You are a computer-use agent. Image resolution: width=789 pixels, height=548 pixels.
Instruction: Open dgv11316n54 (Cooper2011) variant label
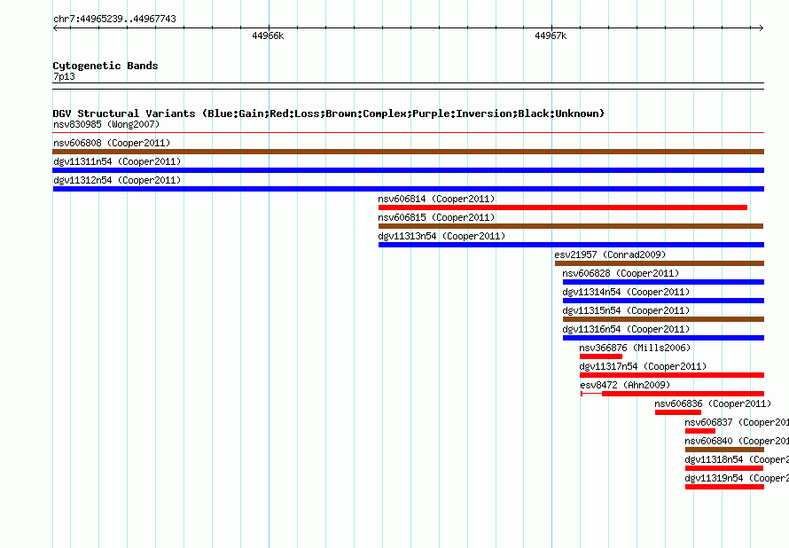click(x=626, y=329)
